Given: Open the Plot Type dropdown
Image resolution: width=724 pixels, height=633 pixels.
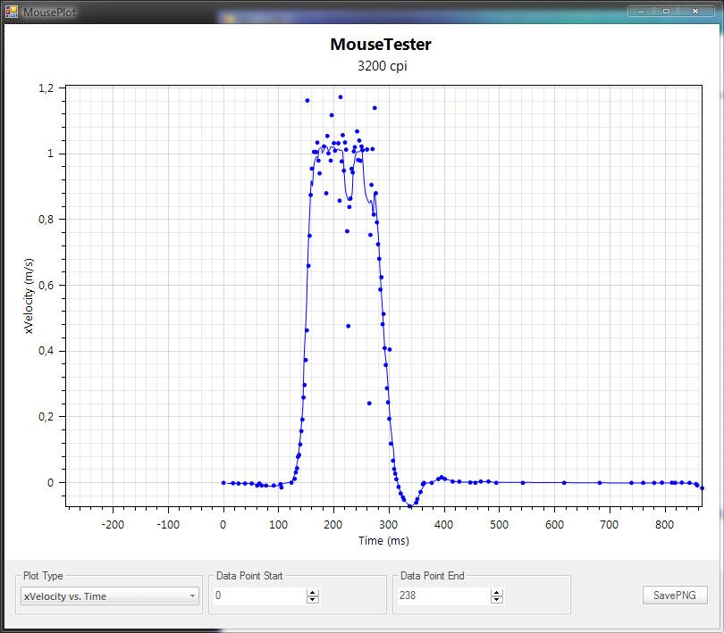Looking at the screenshot, I should (x=110, y=596).
